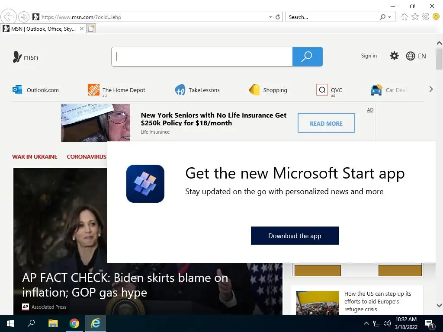Open Windows taskbar search
Image resolution: width=443 pixels, height=332 pixels.
[31, 323]
